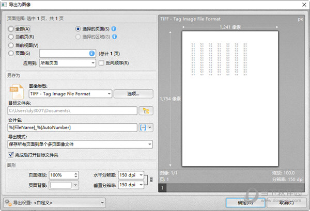Choose the 当前视图(V) radio option
310x211 pixels.
(11, 45)
